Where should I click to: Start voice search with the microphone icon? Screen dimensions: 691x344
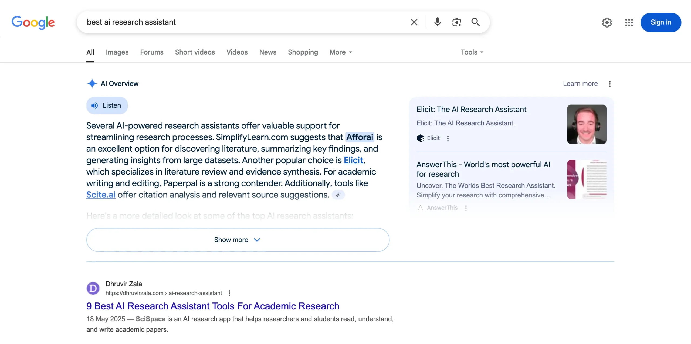437,22
